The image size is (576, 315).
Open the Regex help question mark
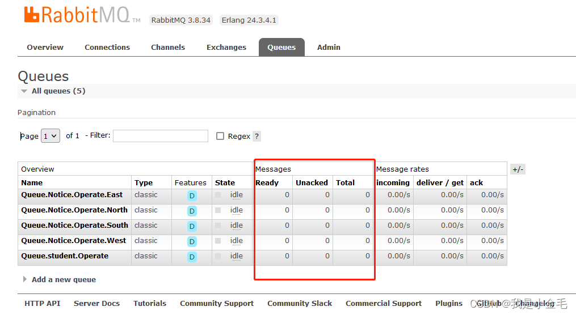[257, 137]
